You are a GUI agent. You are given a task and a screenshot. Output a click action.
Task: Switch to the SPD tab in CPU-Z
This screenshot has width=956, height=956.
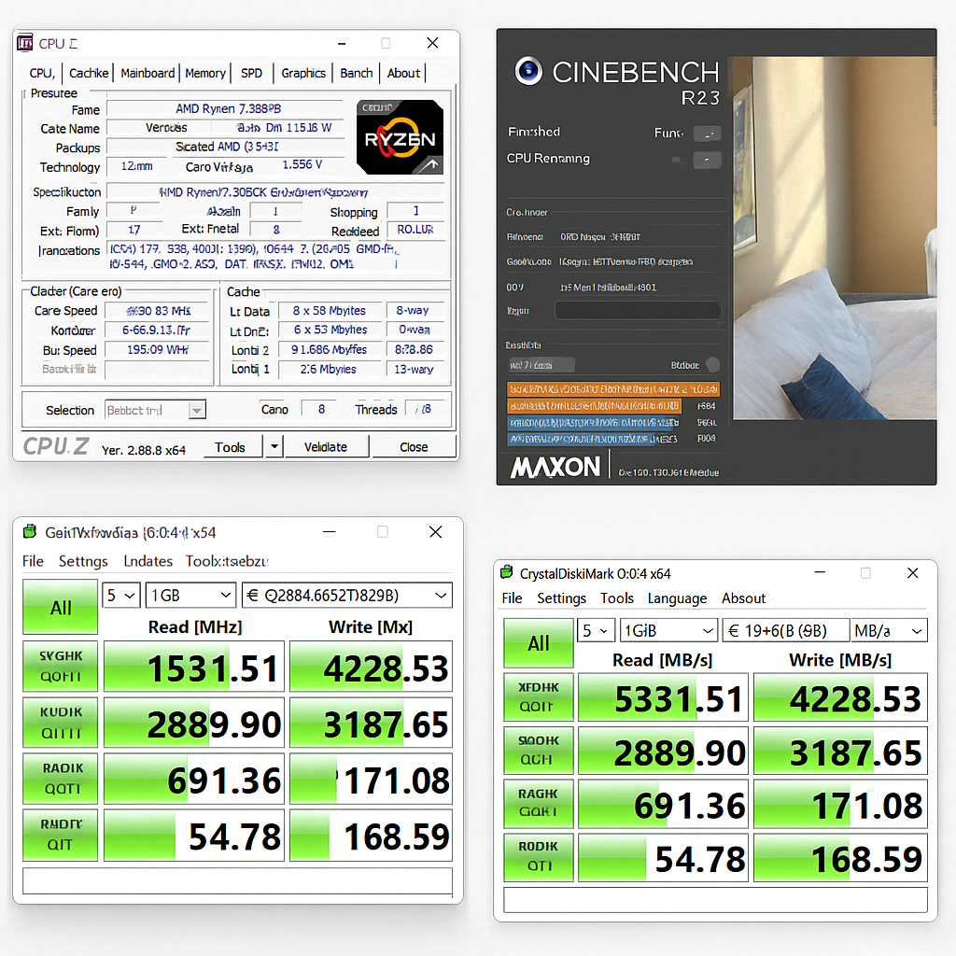(x=251, y=73)
